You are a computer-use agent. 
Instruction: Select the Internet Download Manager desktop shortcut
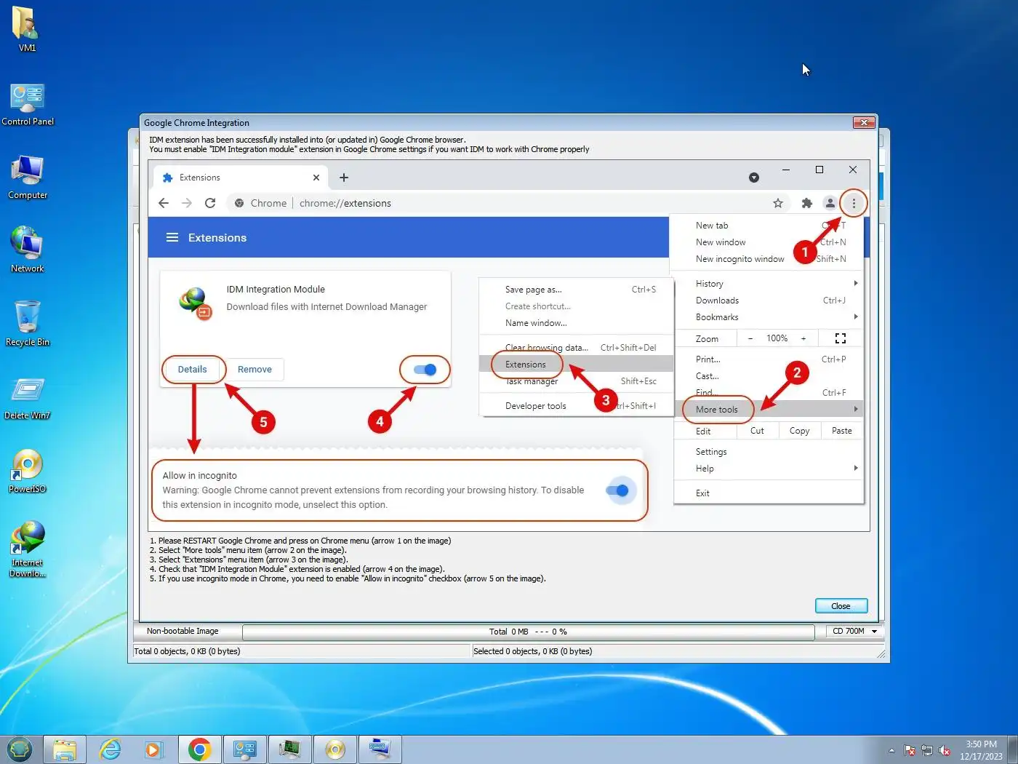(28, 549)
